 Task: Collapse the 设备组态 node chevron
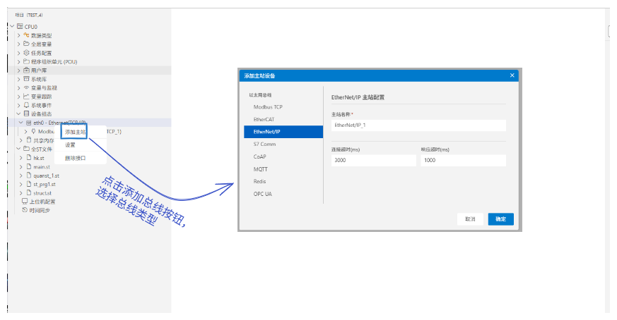pyautogui.click(x=18, y=113)
